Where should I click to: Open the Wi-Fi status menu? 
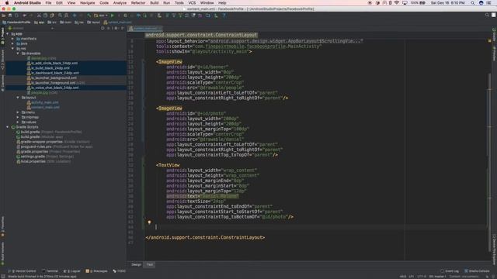coord(397,3)
